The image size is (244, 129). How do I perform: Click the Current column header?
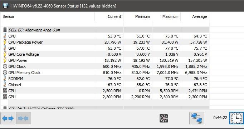[114, 16]
